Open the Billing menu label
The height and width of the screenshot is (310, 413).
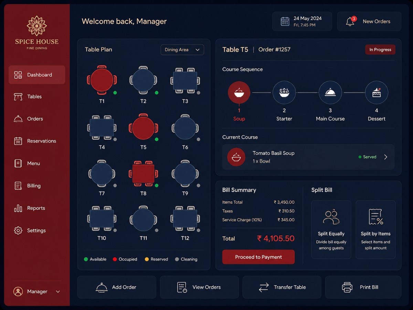coord(34,186)
